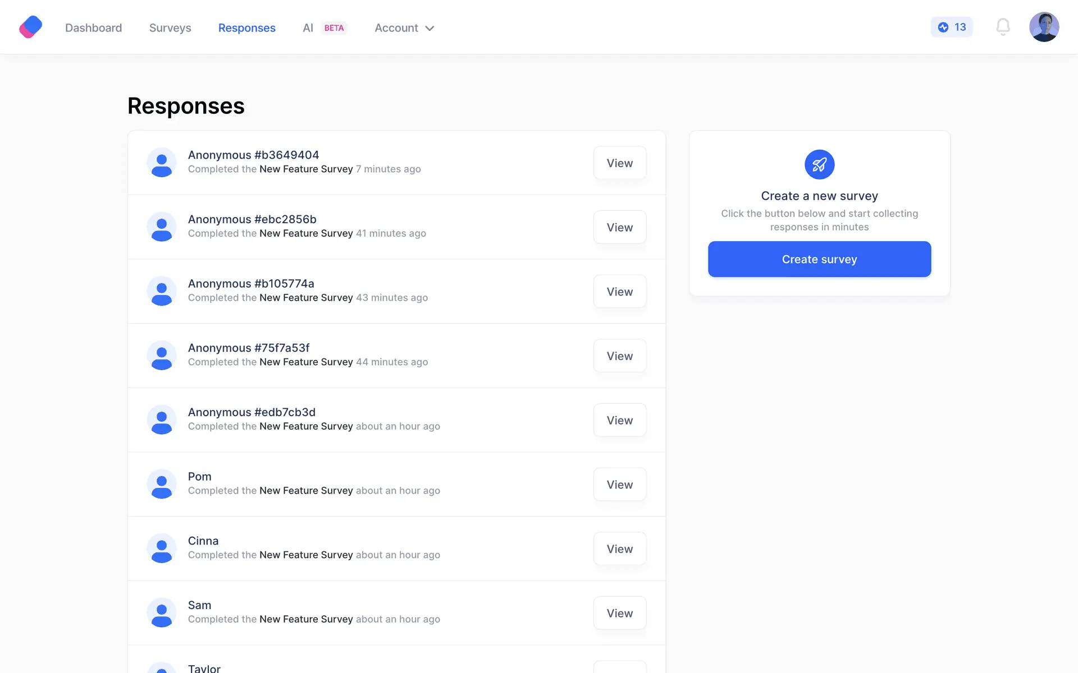Open the notifications bell
Image resolution: width=1078 pixels, height=673 pixels.
pos(1003,27)
